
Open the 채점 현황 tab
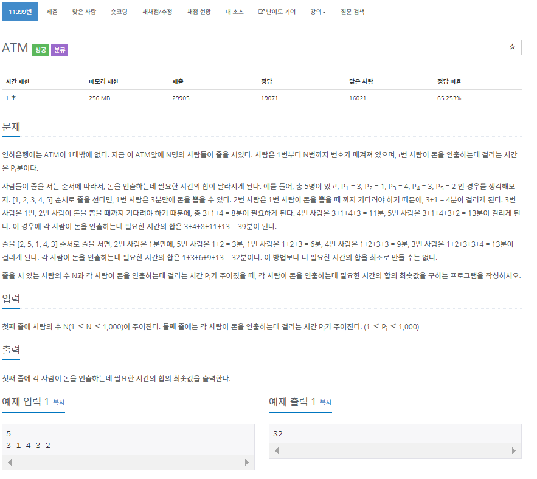click(x=199, y=12)
